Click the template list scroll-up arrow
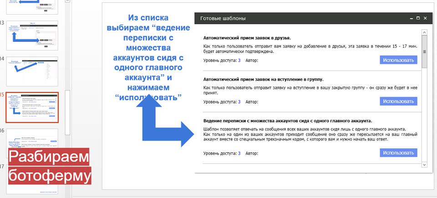 point(424,32)
